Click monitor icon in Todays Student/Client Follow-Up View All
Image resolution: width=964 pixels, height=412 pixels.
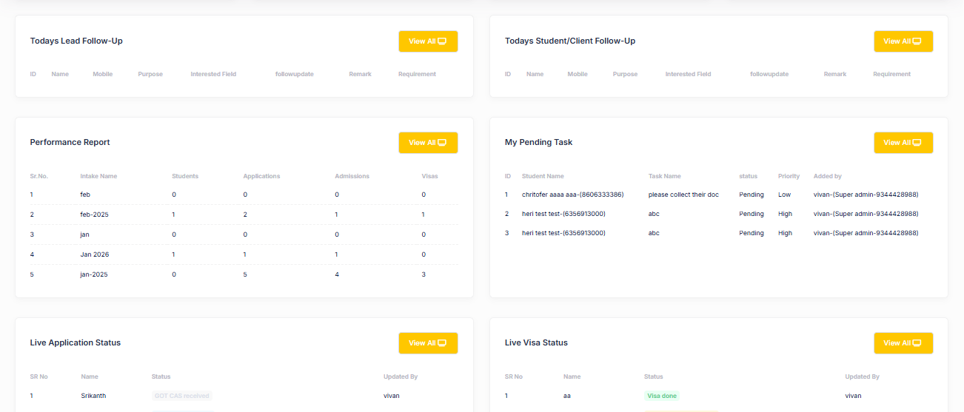coord(917,41)
